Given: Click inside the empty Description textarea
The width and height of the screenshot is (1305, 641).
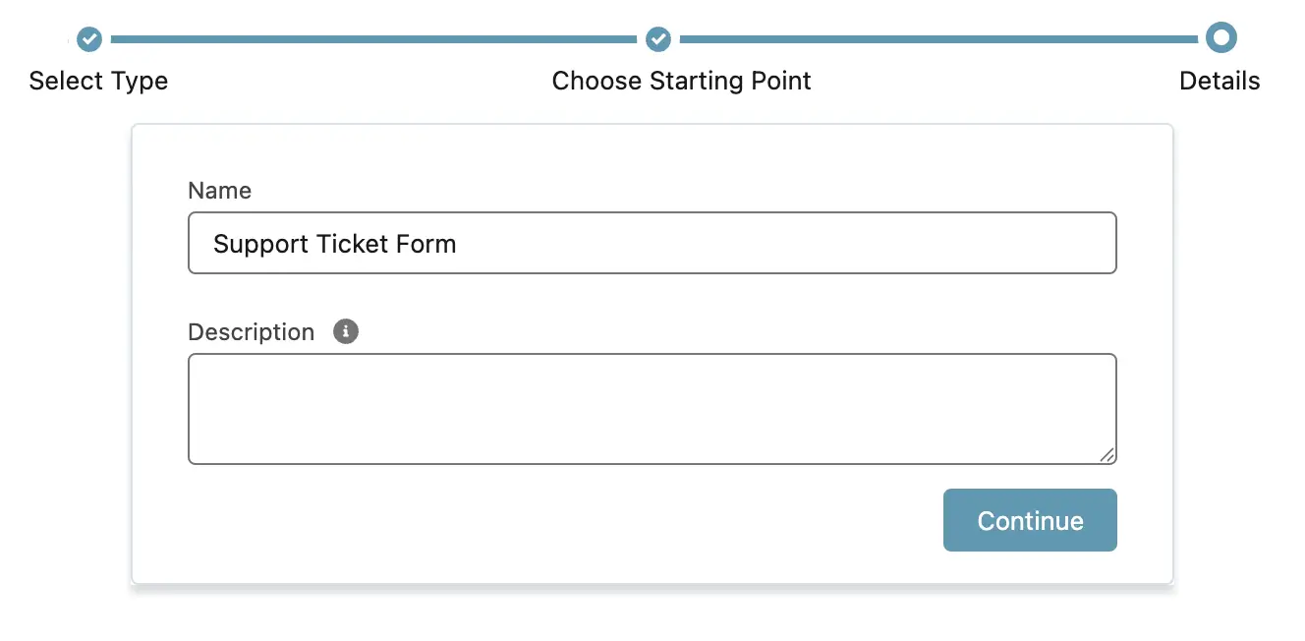Looking at the screenshot, I should 652,409.
